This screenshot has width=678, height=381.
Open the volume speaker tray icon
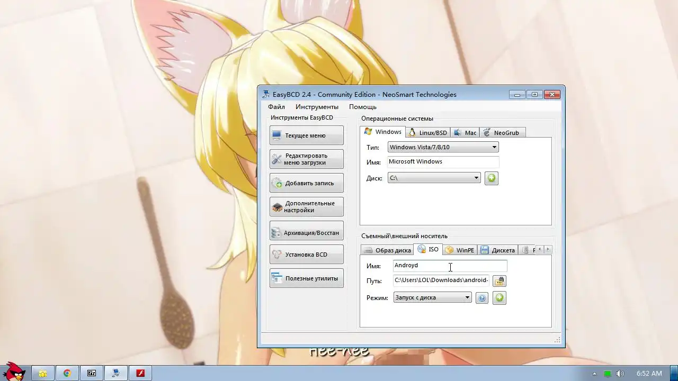(x=620, y=374)
